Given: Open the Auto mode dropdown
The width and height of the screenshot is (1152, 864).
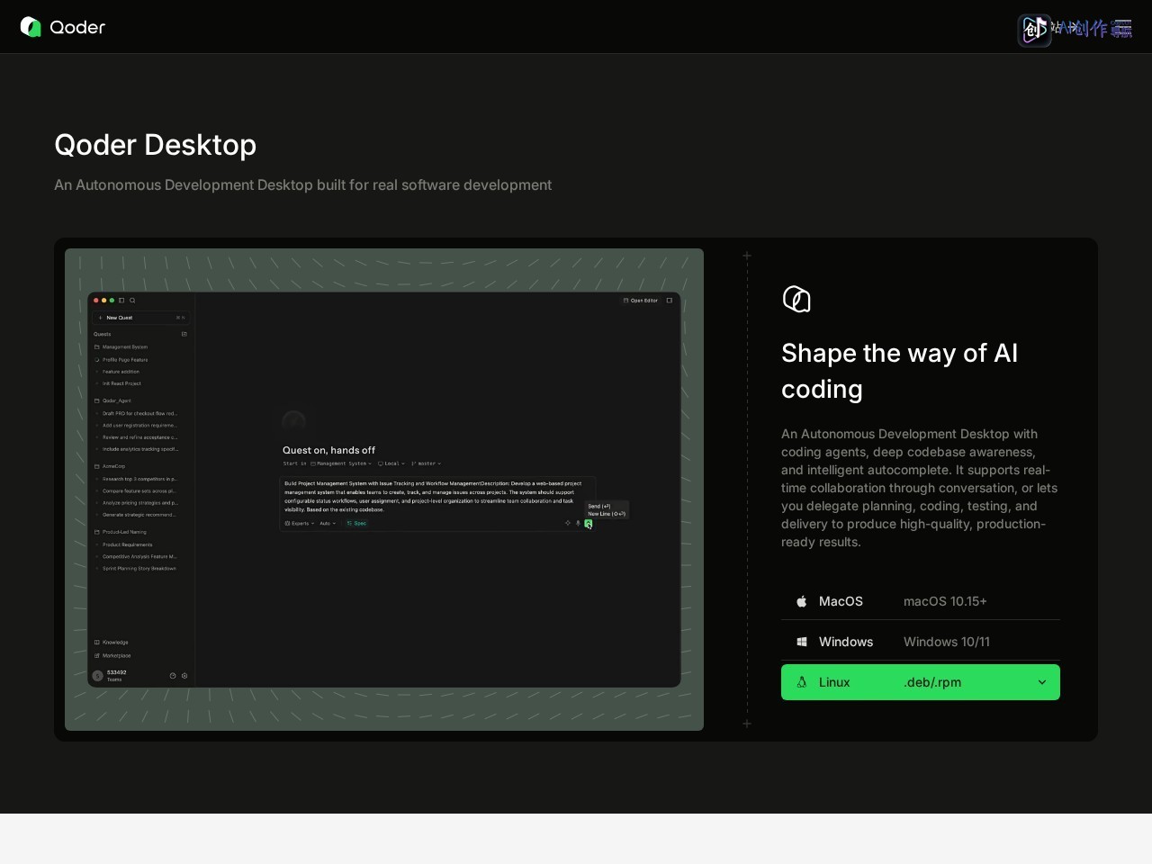Looking at the screenshot, I should [x=328, y=523].
